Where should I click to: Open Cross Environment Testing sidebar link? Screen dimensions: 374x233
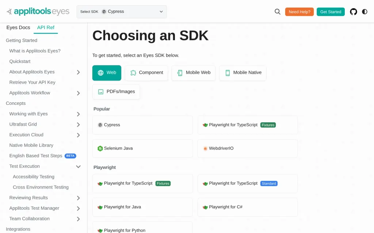[41, 187]
